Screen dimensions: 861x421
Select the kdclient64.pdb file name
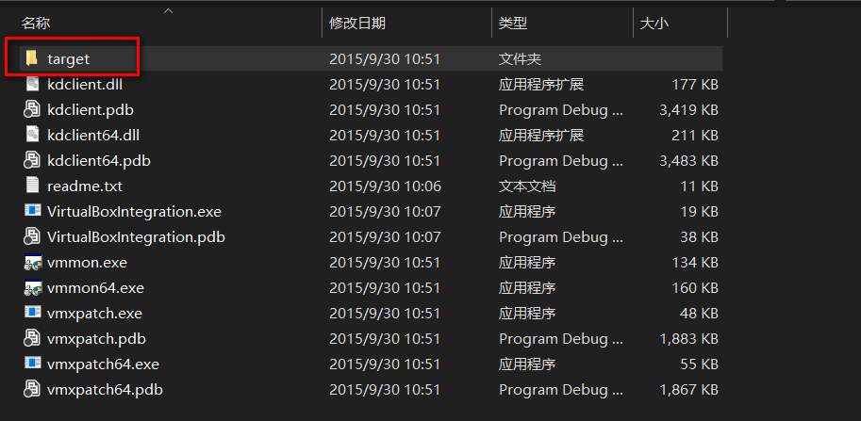click(x=99, y=161)
